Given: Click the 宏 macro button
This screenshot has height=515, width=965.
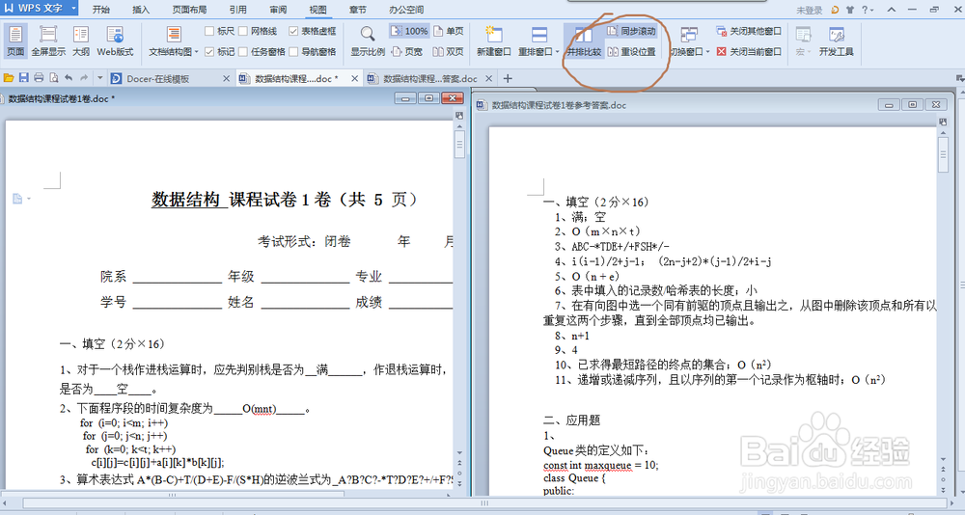Looking at the screenshot, I should tap(803, 41).
